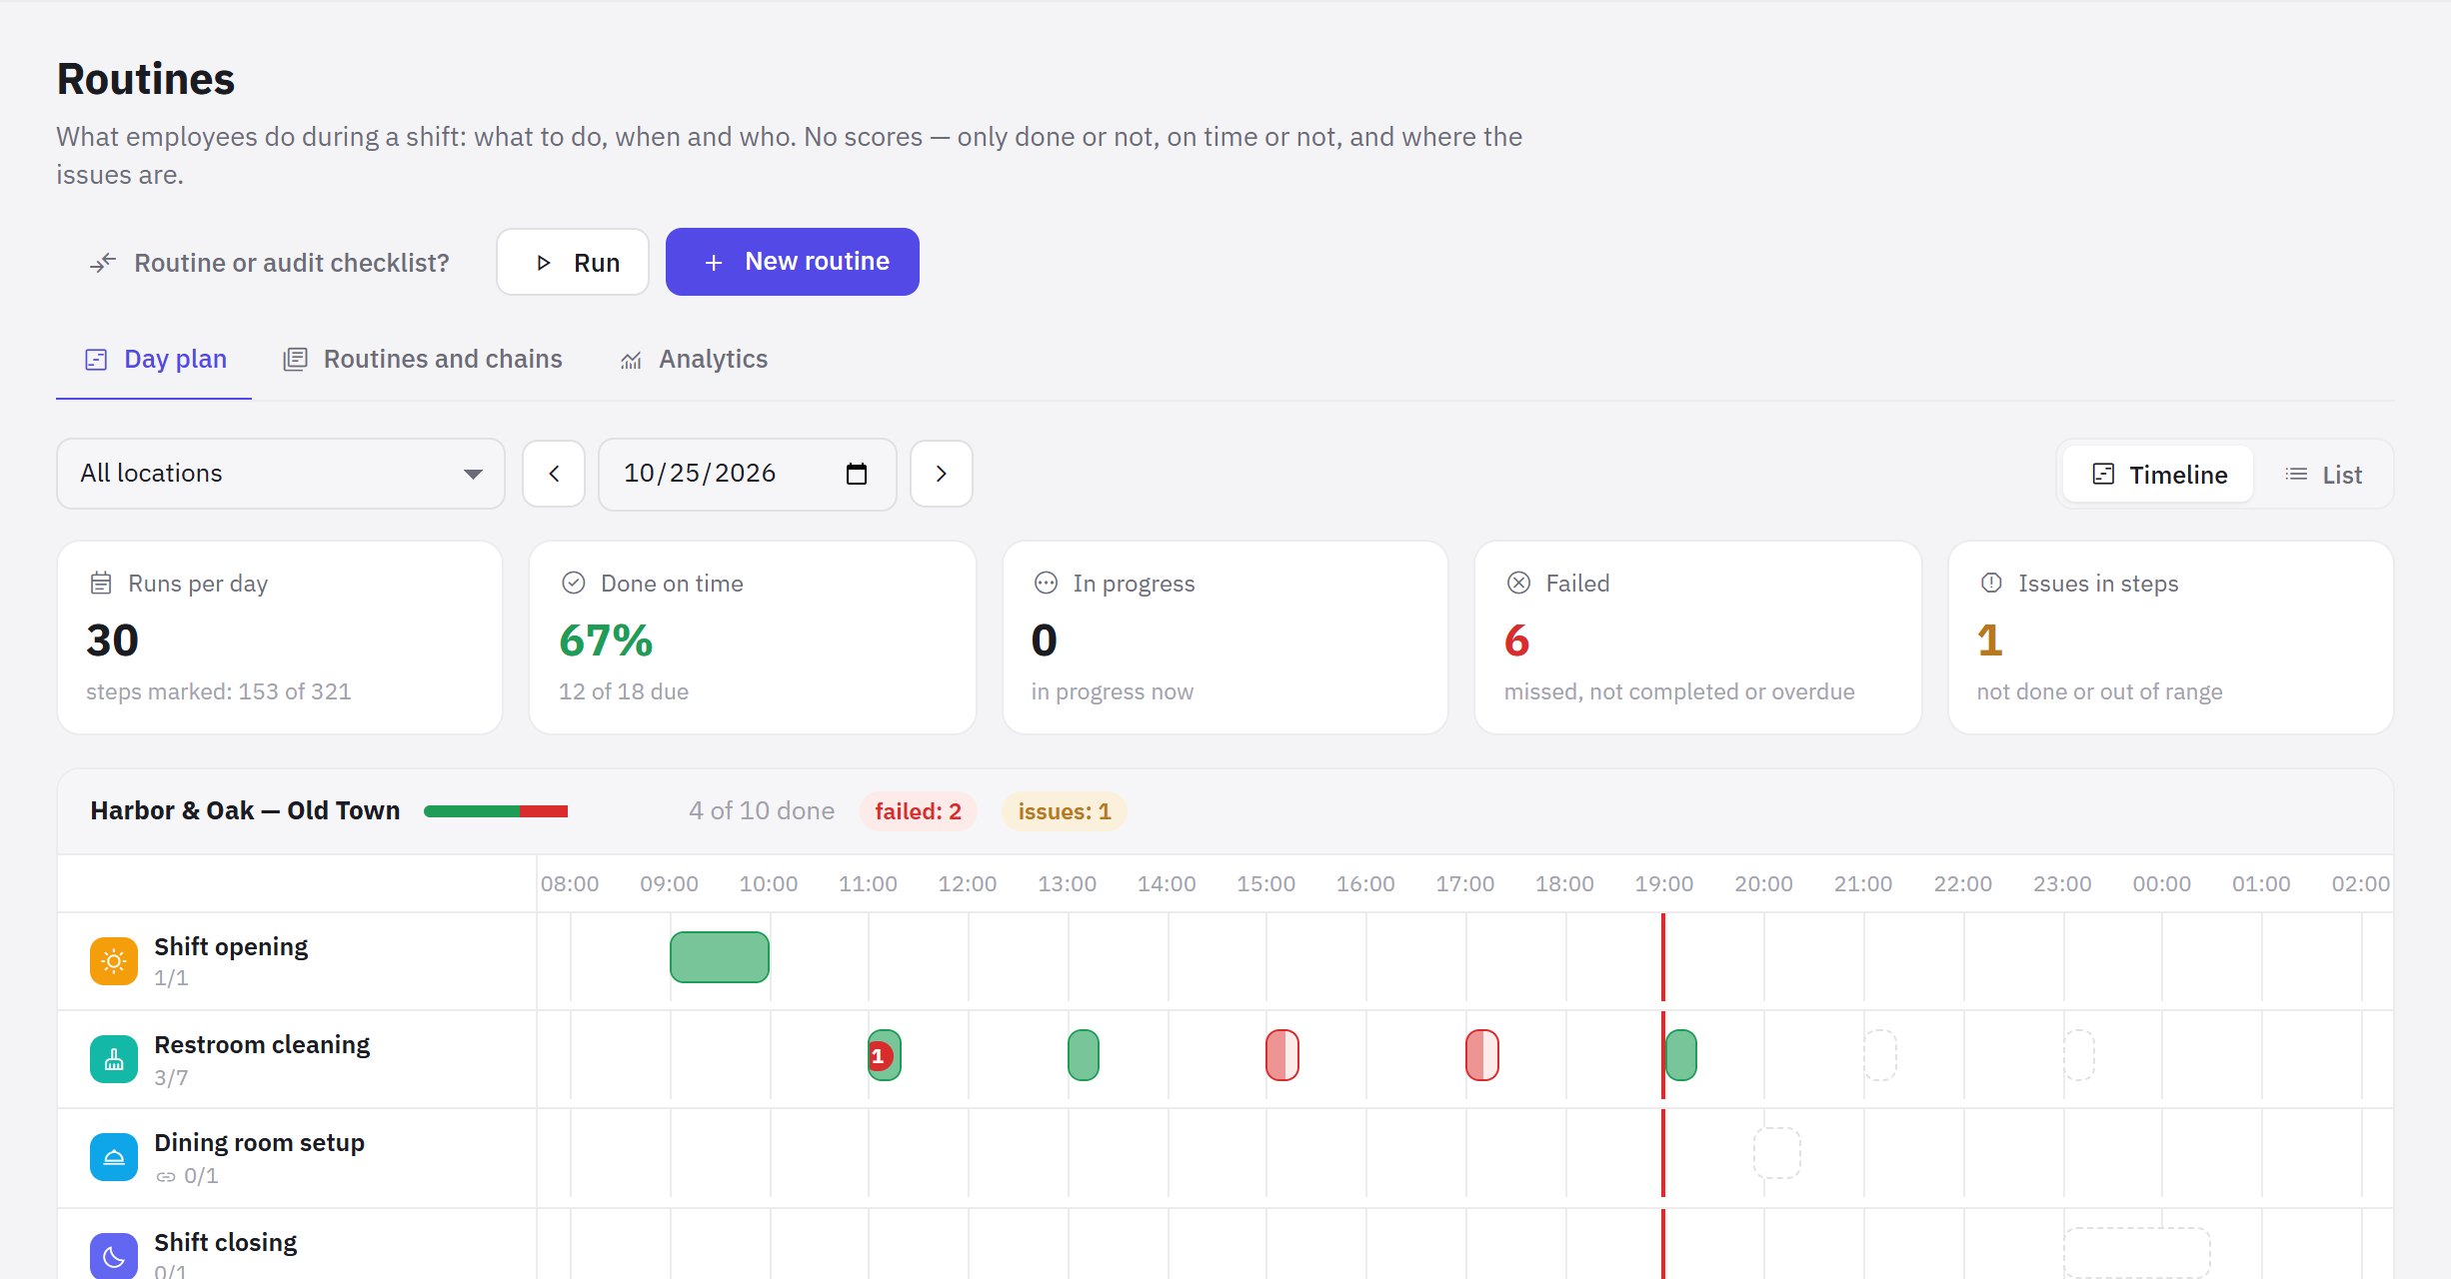
Task: Click the 21:00 pending Restroom cleaning slot
Action: [1880, 1055]
